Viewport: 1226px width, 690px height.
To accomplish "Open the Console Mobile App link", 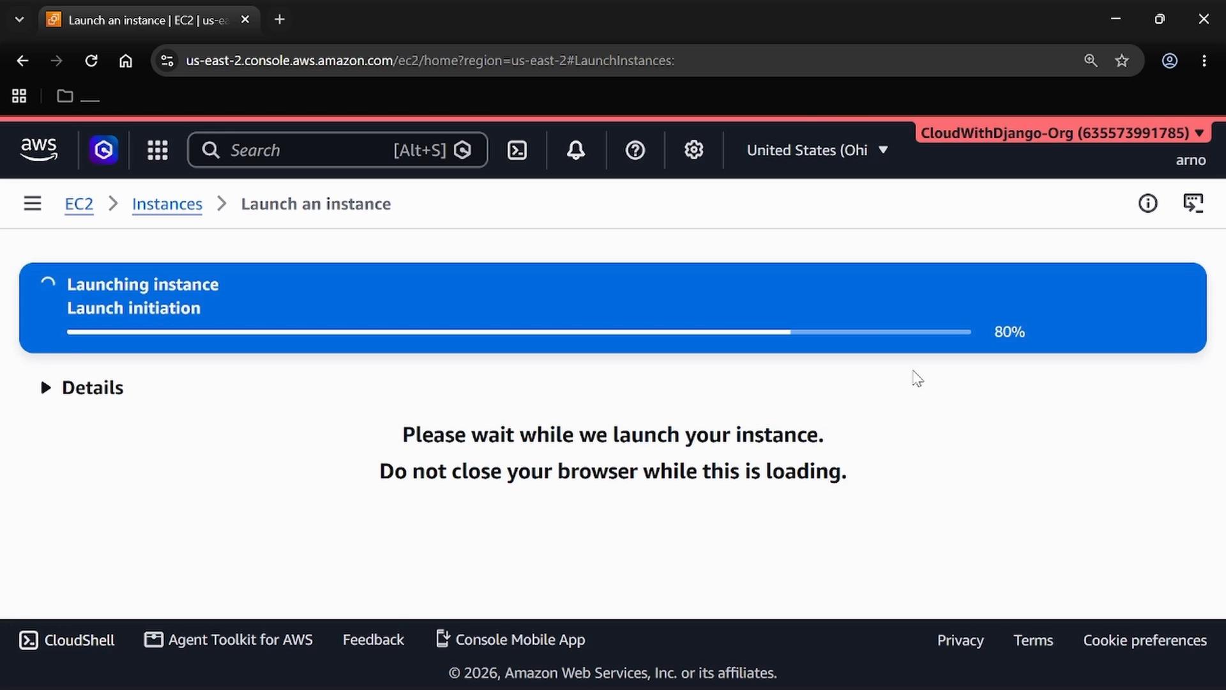I will 510,640.
